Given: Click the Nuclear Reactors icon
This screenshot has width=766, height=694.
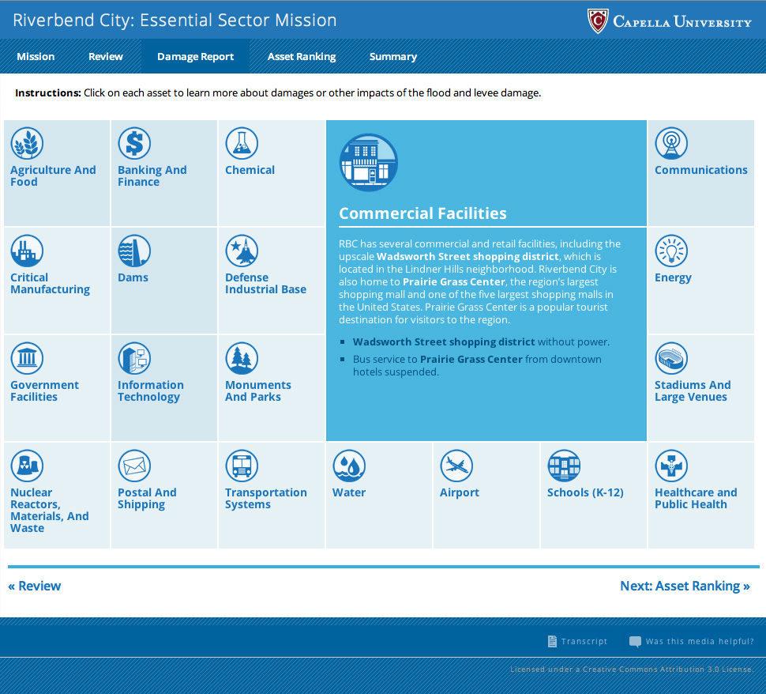Looking at the screenshot, I should (x=27, y=466).
